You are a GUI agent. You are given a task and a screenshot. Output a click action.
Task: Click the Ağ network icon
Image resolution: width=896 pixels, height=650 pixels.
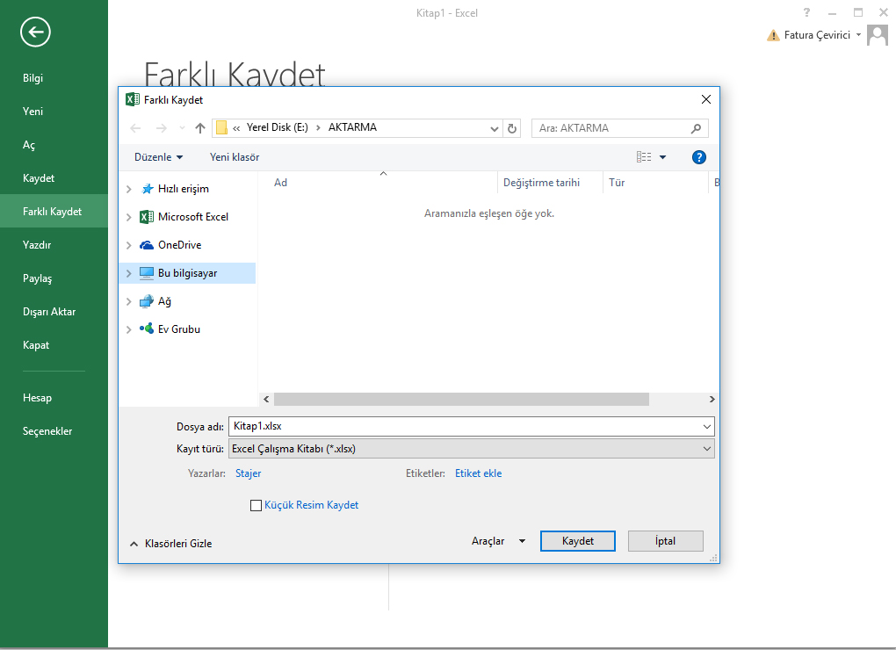147,301
